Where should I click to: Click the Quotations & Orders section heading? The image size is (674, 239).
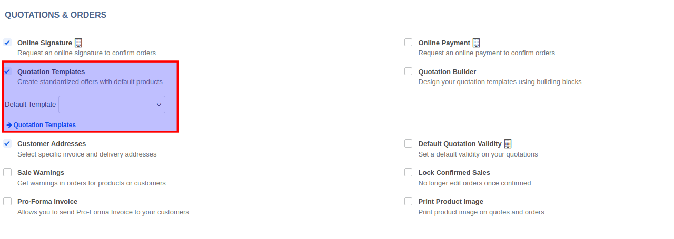(56, 15)
